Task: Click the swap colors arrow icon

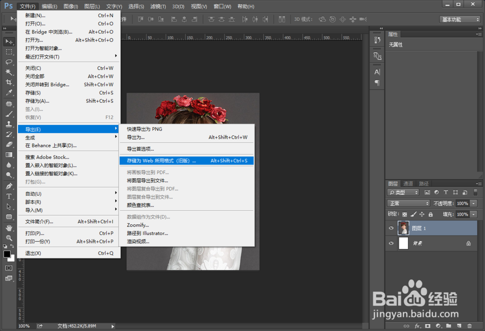Action: tap(12, 246)
